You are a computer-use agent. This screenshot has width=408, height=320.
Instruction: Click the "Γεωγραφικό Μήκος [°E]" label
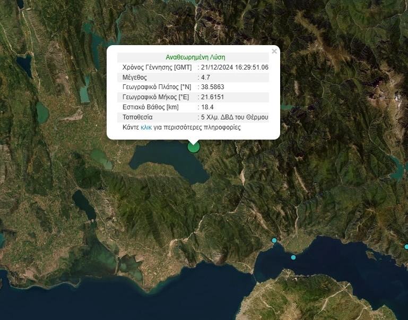click(155, 97)
